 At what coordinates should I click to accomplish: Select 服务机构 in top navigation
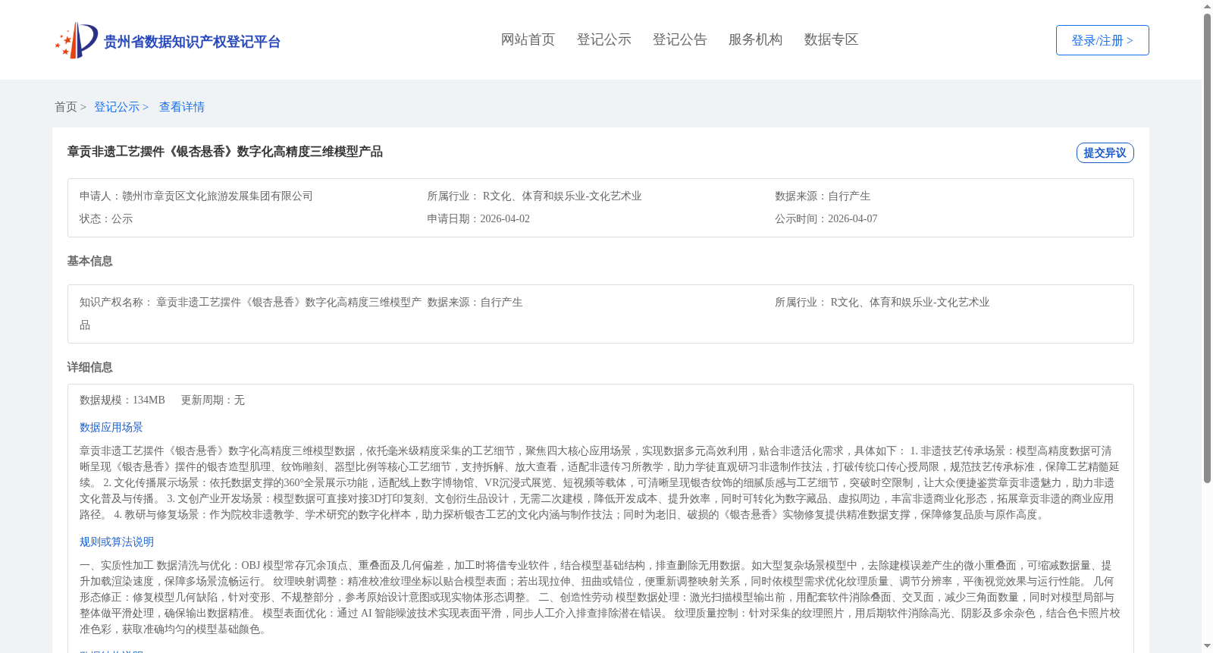(x=755, y=39)
